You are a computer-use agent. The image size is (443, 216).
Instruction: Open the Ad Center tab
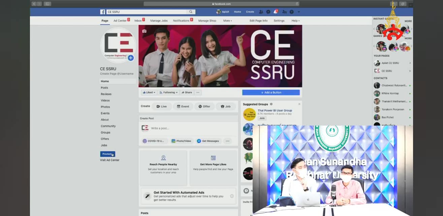point(120,21)
